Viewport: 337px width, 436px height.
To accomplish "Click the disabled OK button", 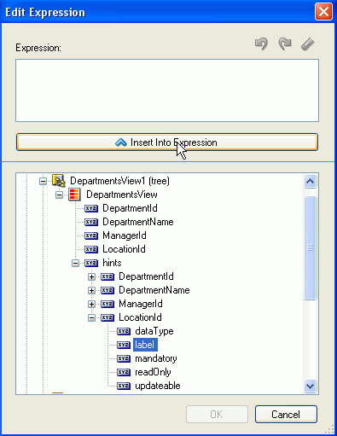I will (217, 415).
